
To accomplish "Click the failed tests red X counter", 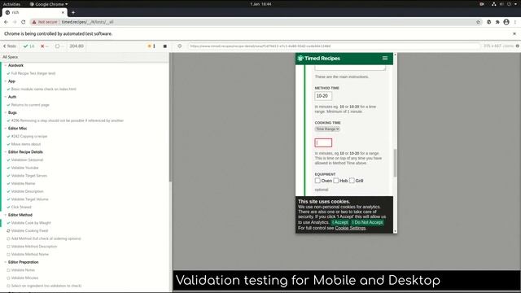I will point(45,46).
